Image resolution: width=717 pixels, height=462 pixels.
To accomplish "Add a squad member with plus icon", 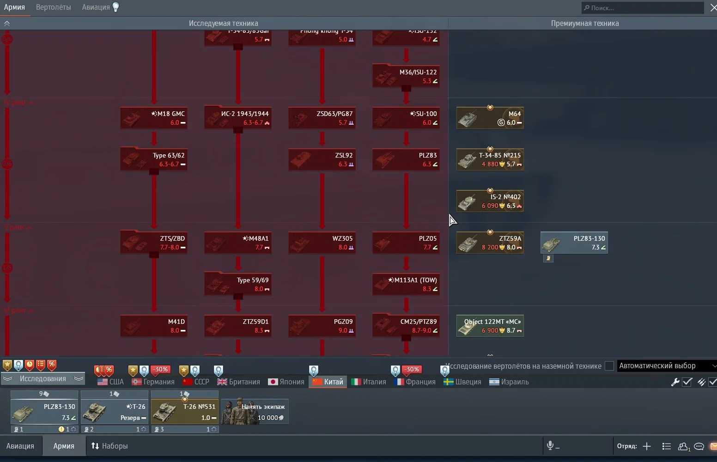I will (x=647, y=446).
